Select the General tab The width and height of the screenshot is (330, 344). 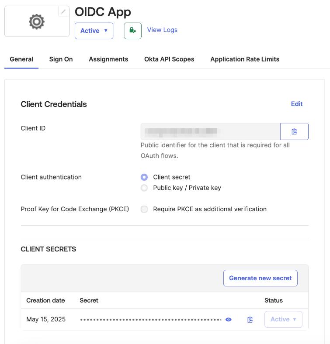(21, 59)
